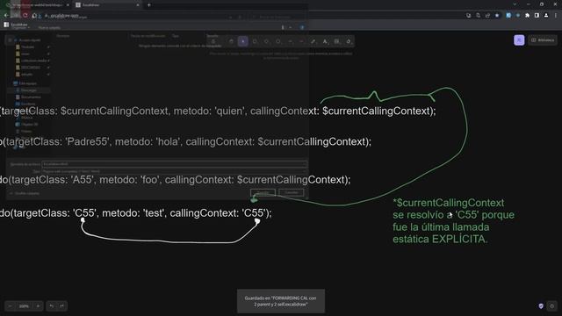Redo the last canvas action

62,306
